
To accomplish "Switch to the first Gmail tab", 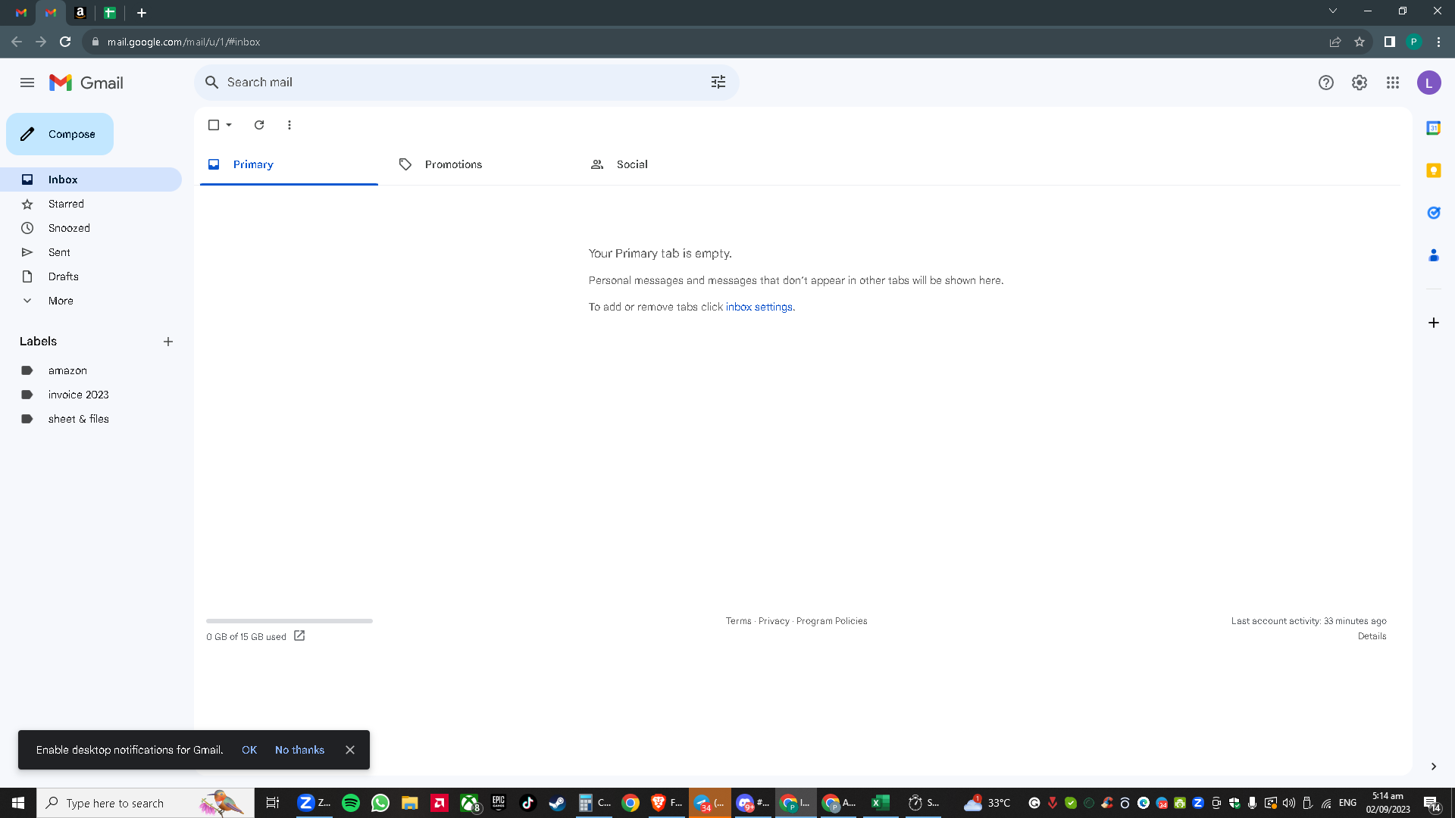I will (x=21, y=13).
